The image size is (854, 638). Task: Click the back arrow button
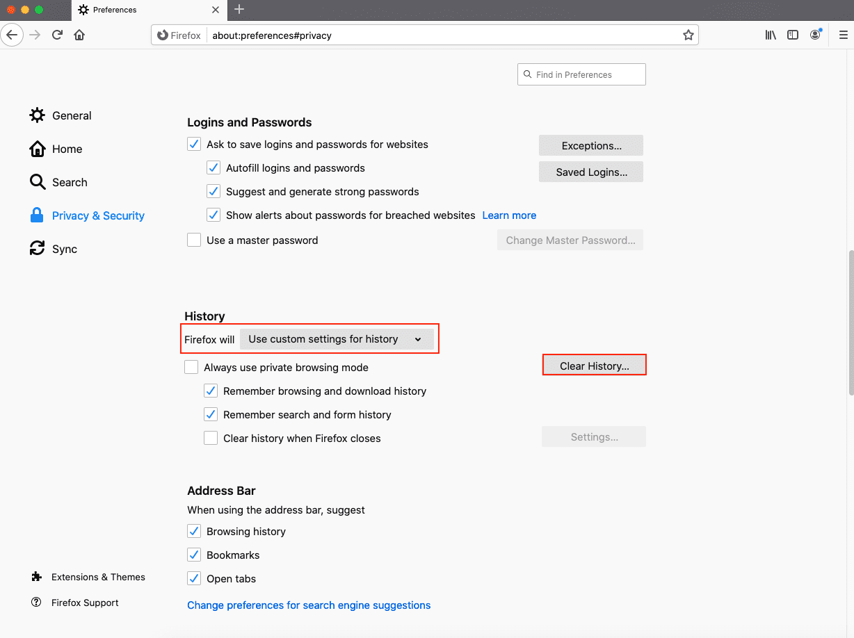pyautogui.click(x=13, y=35)
